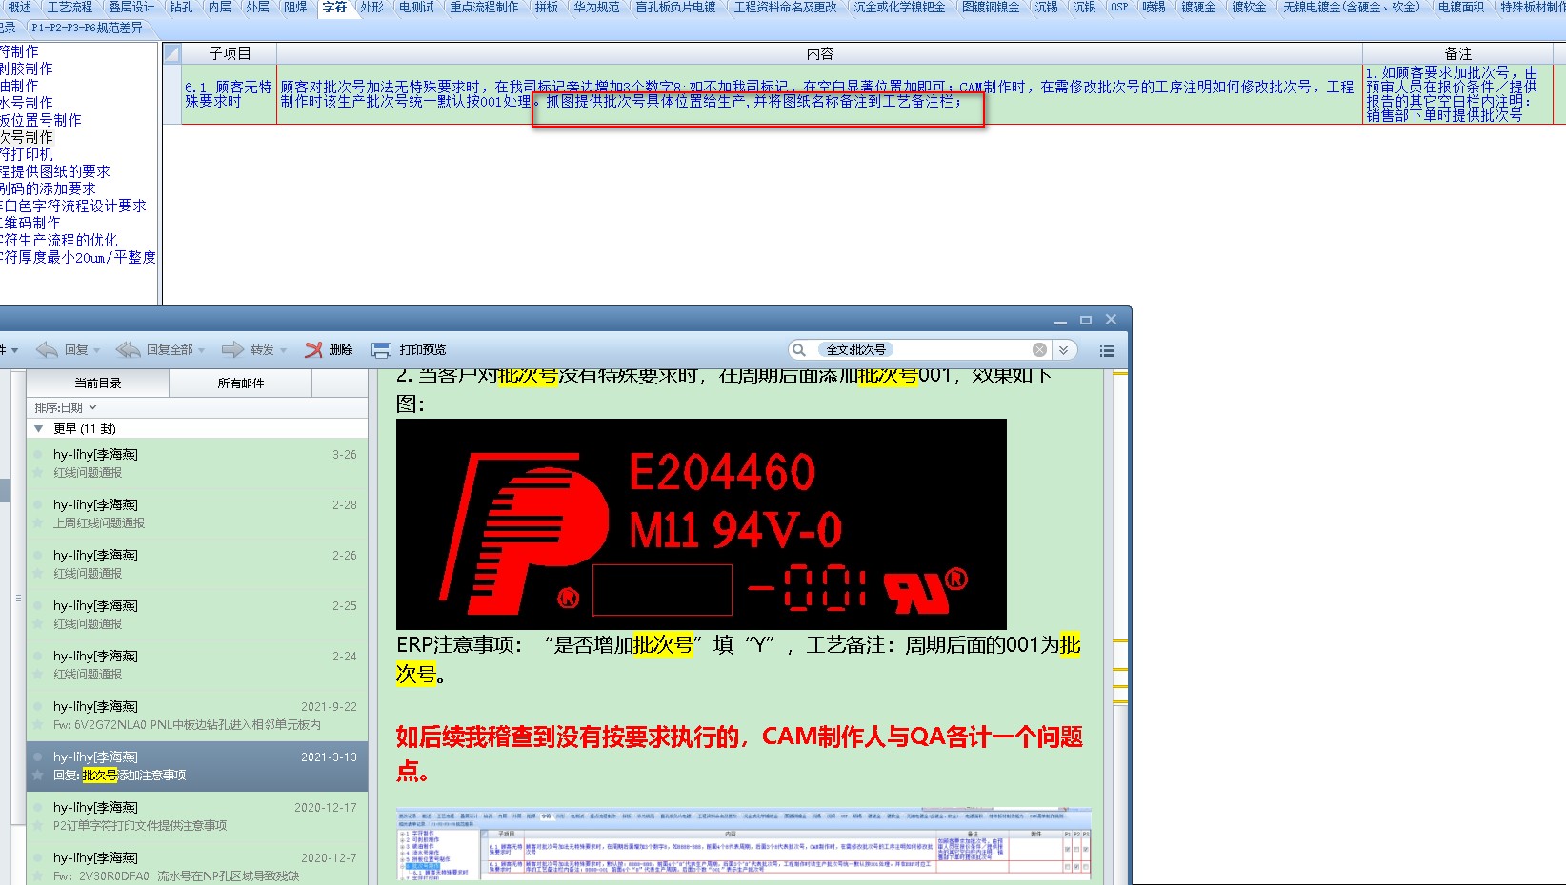Image resolution: width=1566 pixels, height=885 pixels.
Task: Click the magnifier search icon
Action: 799,350
